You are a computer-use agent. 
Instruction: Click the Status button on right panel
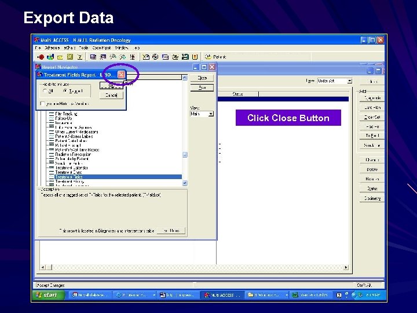(x=372, y=188)
